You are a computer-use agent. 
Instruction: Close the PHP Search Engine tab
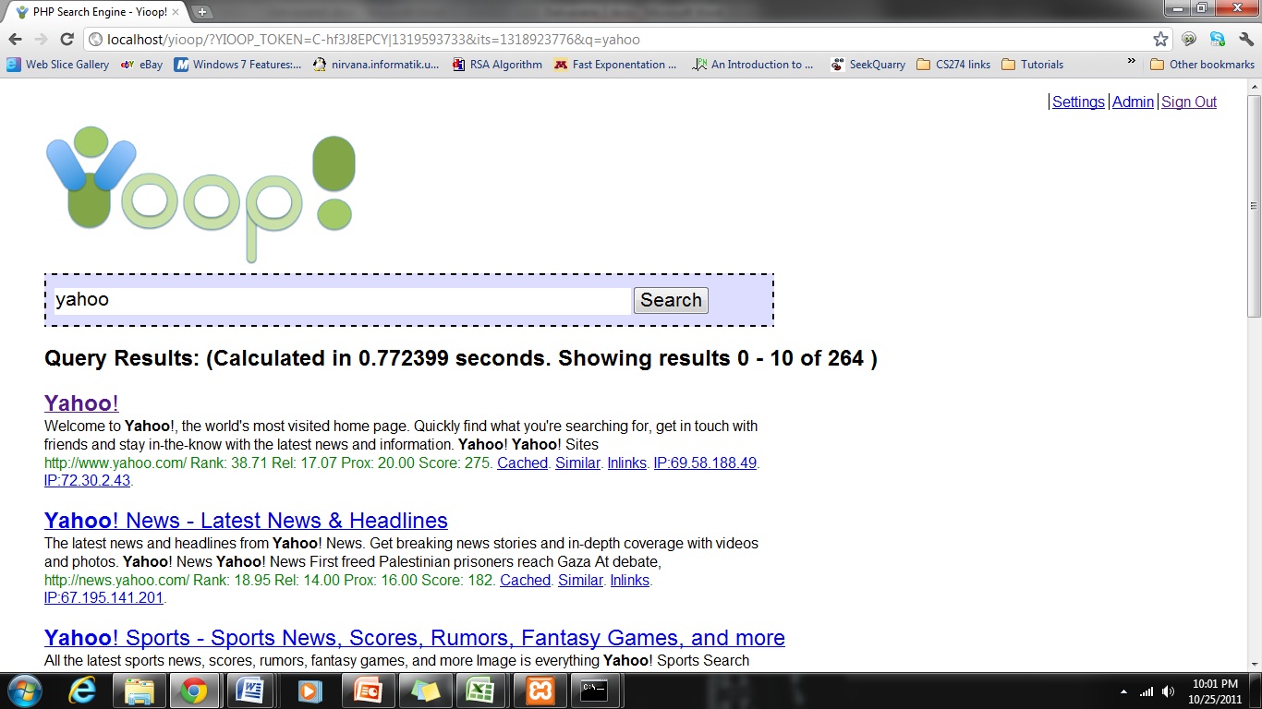[176, 12]
